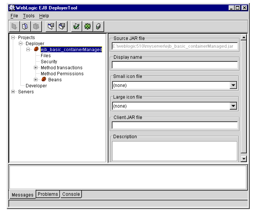Viewport: 269px width, 211px height.
Task: Open the Tools menu
Action: point(29,16)
